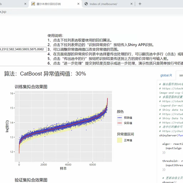Click instruction 6 mentioning 进一步处理

tap(115, 63)
